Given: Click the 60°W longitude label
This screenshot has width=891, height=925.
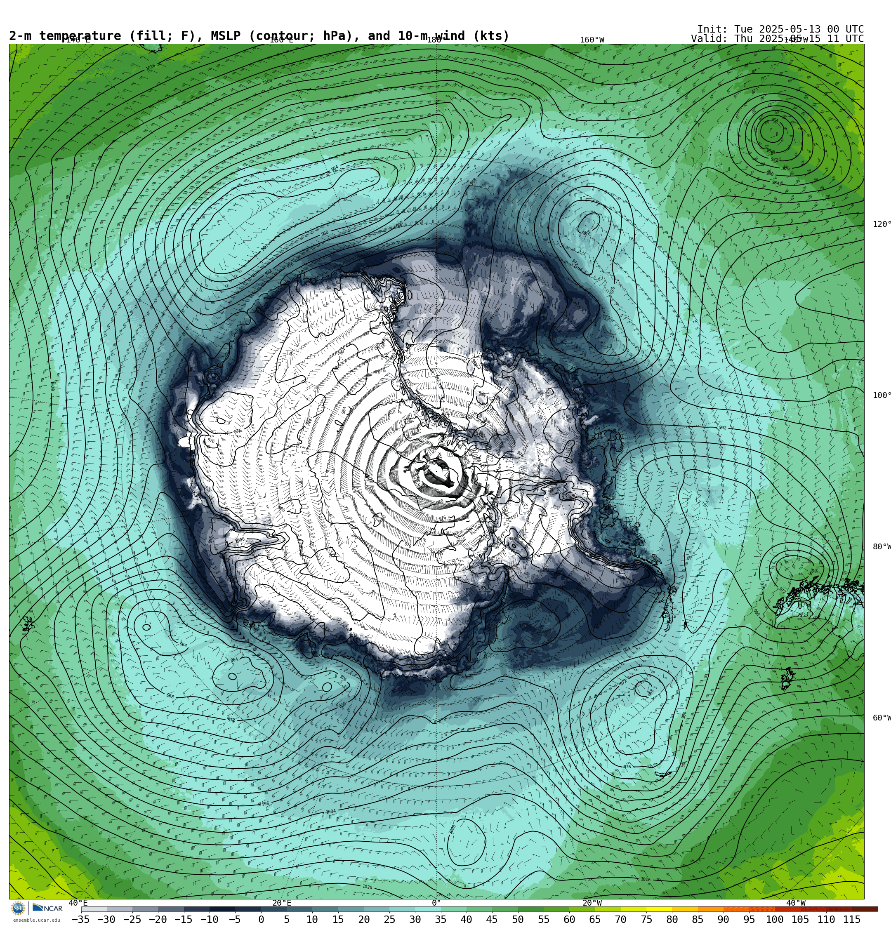Looking at the screenshot, I should (x=882, y=718).
